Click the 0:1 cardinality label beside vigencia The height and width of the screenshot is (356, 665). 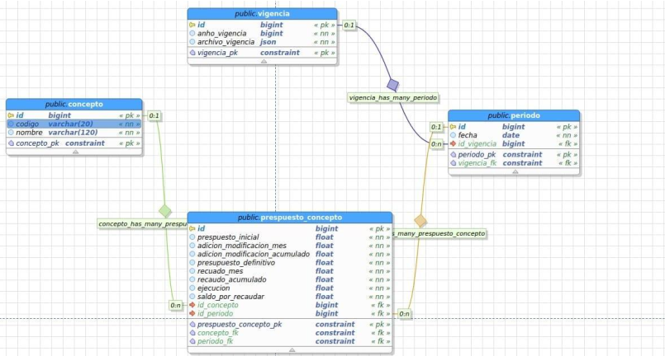point(349,25)
